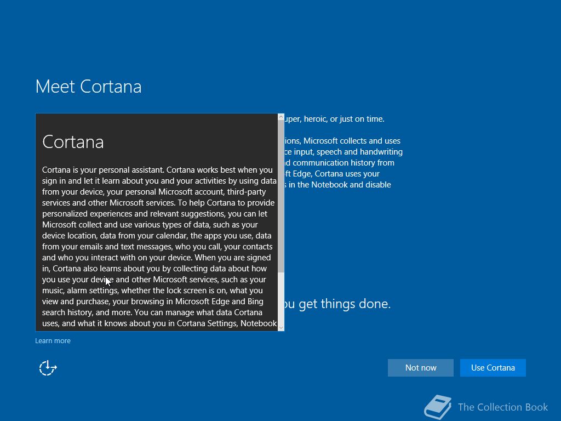Click the Cortana title inside the dark panel
The image size is (561, 421).
point(73,142)
